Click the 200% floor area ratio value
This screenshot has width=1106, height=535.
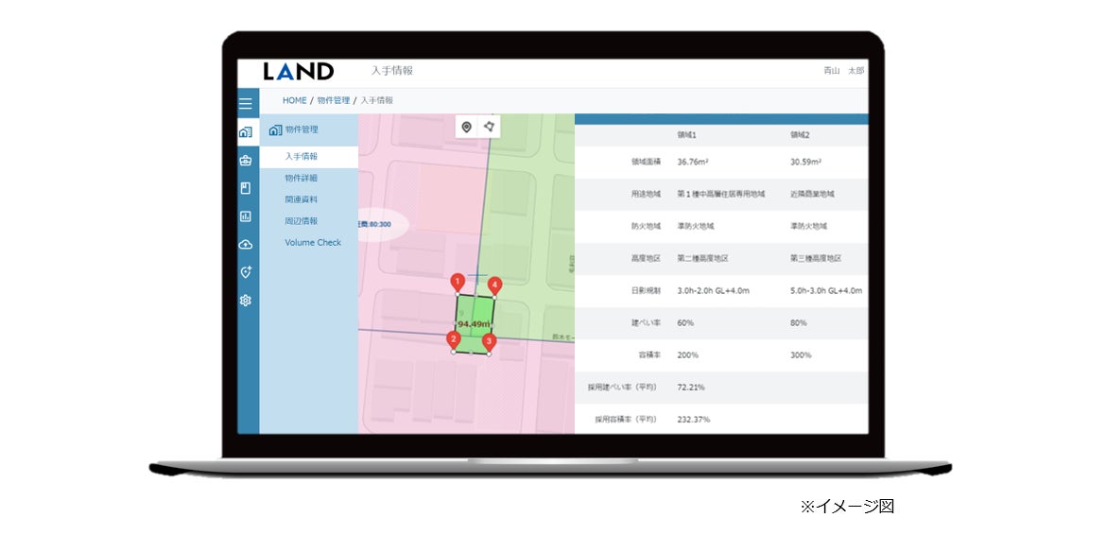tap(688, 355)
